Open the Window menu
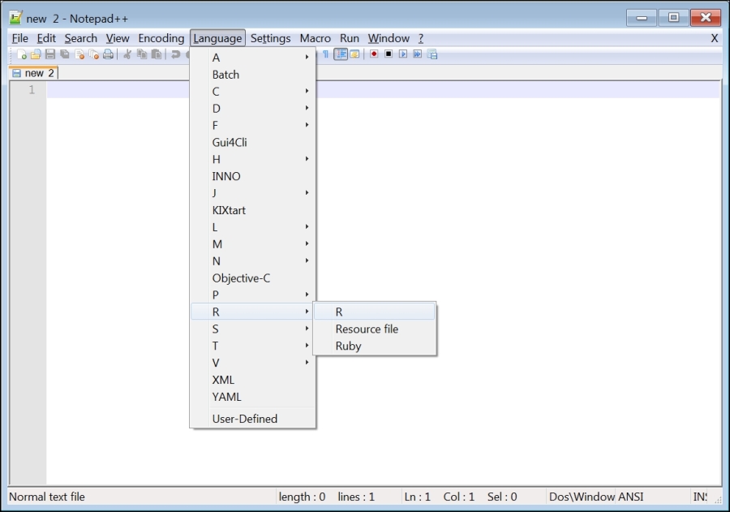 [389, 38]
